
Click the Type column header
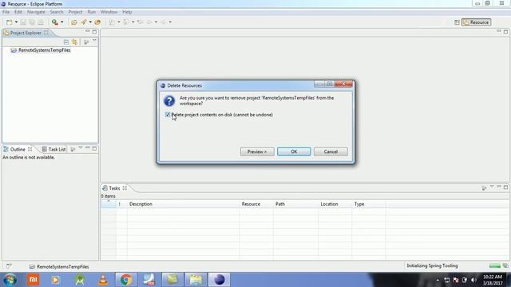369,204
